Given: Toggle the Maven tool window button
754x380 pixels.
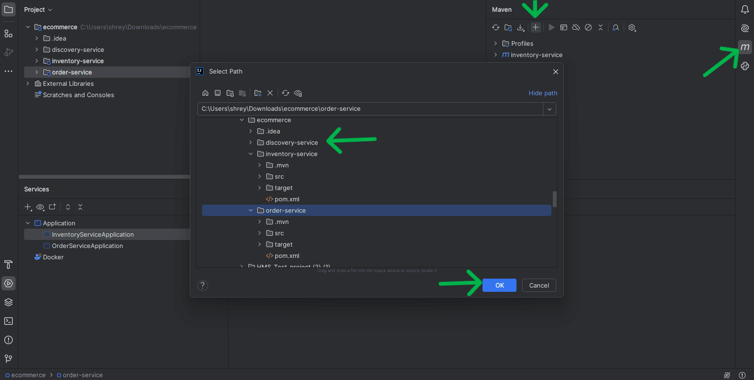Looking at the screenshot, I should coord(745,47).
